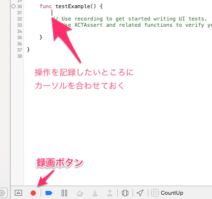This screenshot has height=199, width=212.
Task: Click the Step Over debug icon
Action: point(80,193)
